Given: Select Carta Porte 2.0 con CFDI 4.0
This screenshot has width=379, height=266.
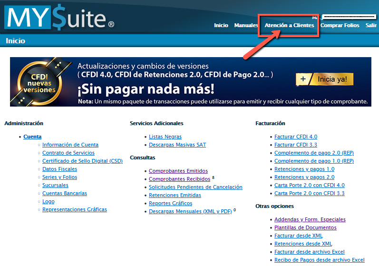Looking at the screenshot, I should (310, 185).
